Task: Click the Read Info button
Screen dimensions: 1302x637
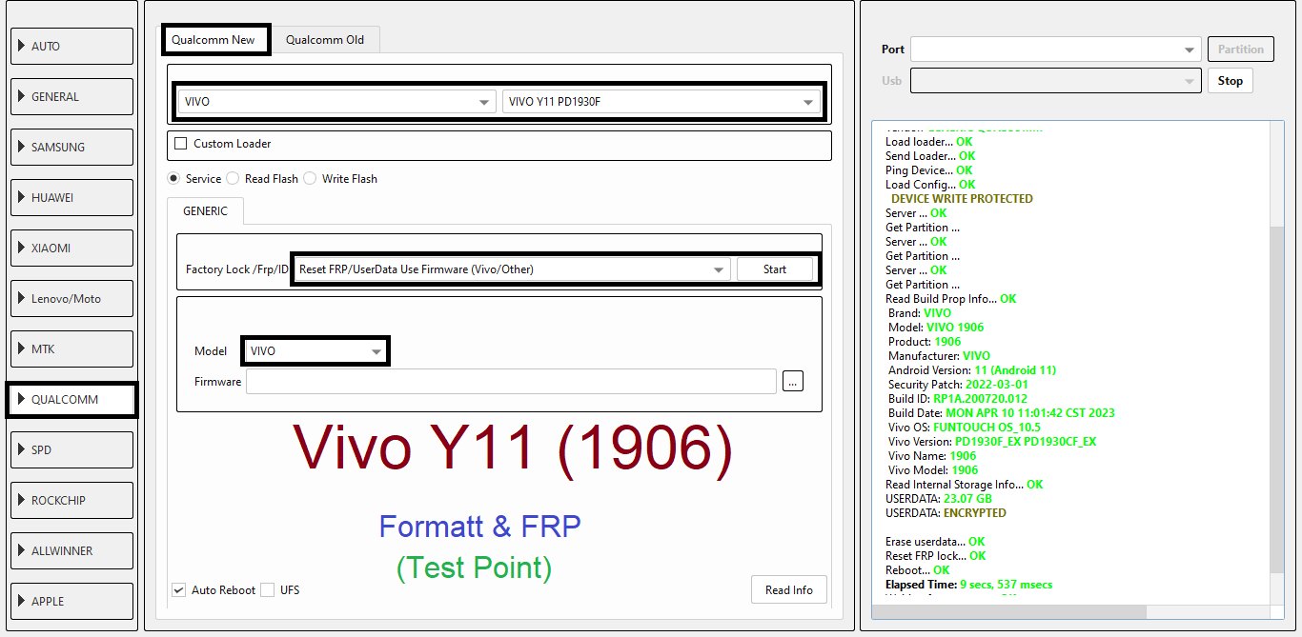Action: click(x=789, y=589)
